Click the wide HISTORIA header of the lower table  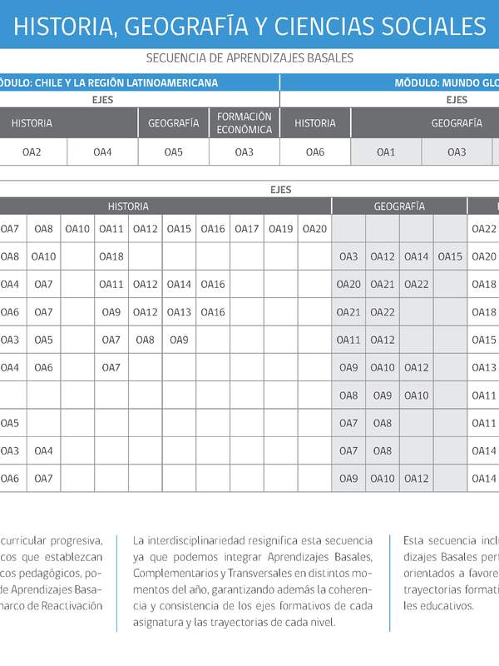(x=166, y=206)
